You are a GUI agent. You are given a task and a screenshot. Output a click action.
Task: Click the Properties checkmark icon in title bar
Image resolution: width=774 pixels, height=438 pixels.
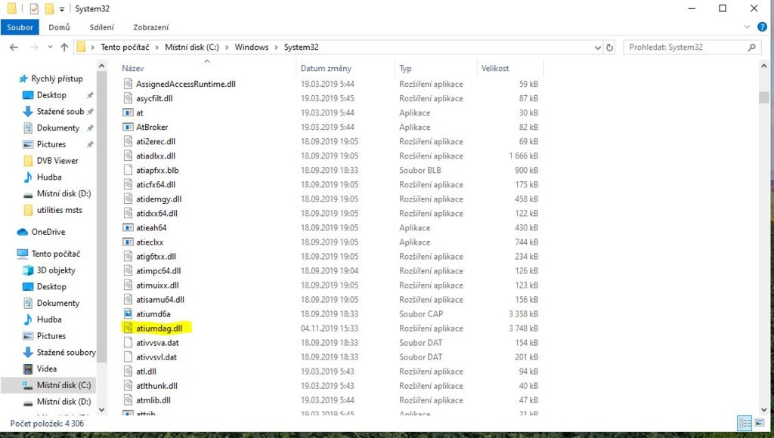click(34, 8)
